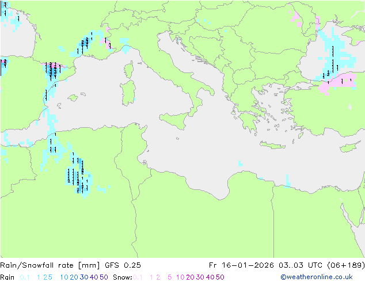Image resolution: width=365 pixels, height=282 pixels.
Task: Select the '(06+189)' forecast run label
Action: tap(346, 265)
